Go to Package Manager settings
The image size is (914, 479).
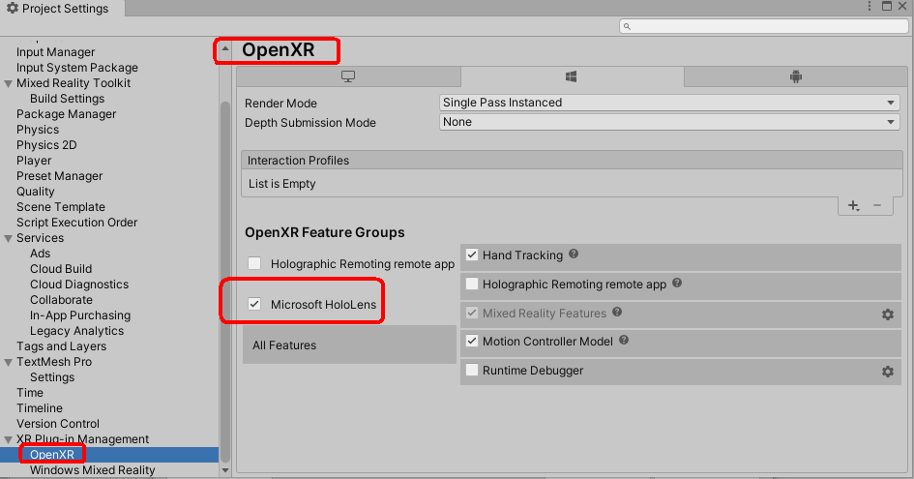[66, 114]
